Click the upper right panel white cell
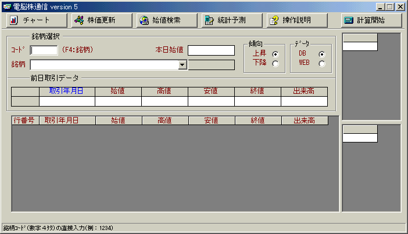Image resolution: width=408 pixels, height=234 pixels. (x=360, y=46)
